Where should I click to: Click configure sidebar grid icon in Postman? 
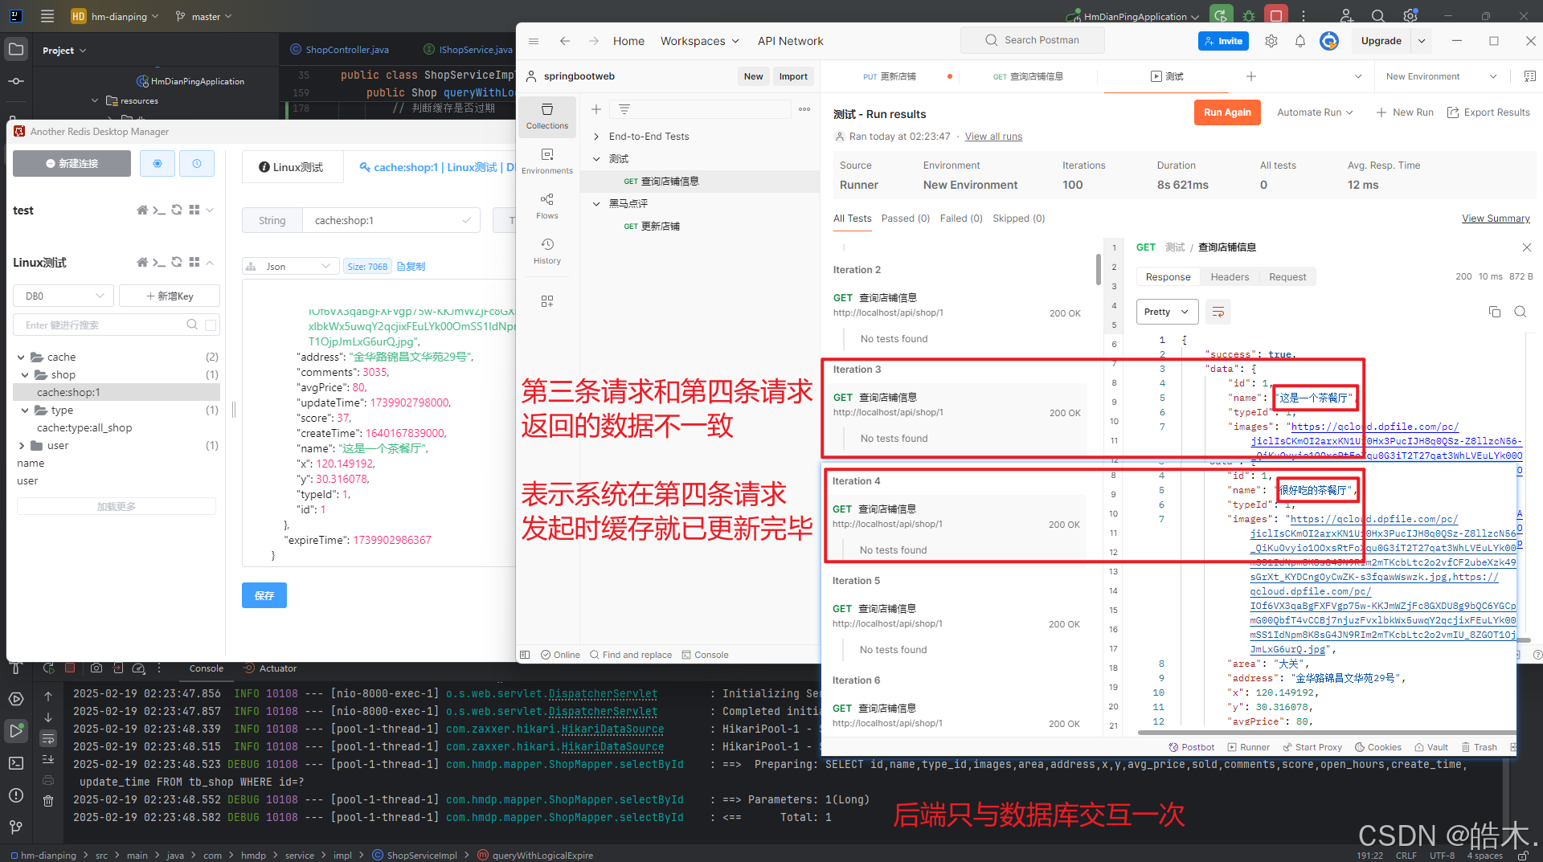tap(547, 301)
